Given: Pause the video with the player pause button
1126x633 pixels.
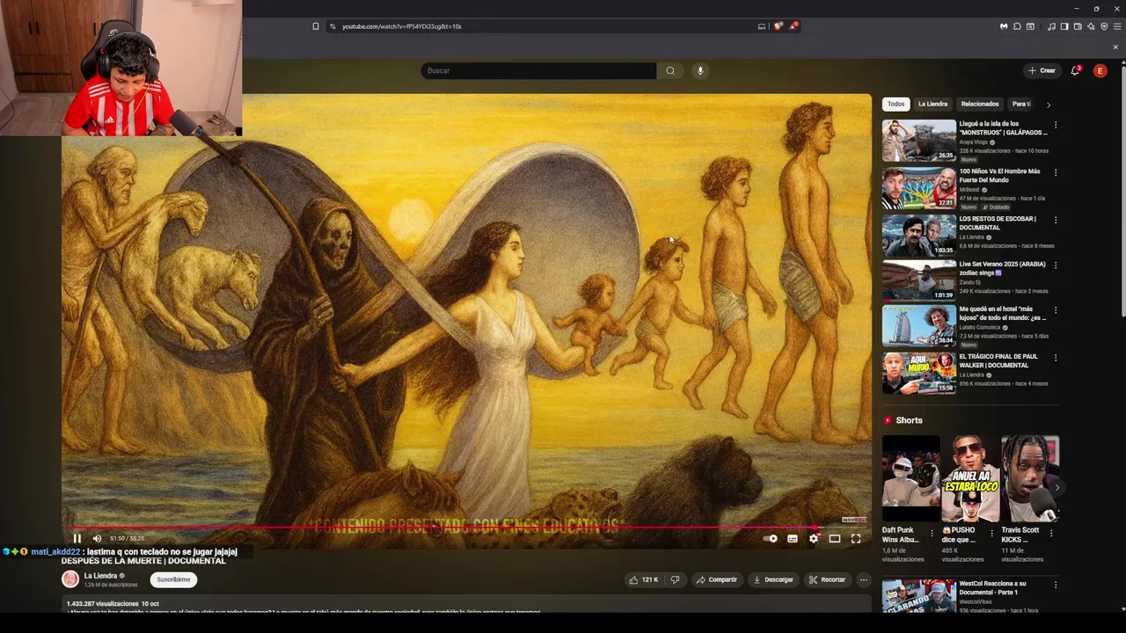Looking at the screenshot, I should click(77, 539).
